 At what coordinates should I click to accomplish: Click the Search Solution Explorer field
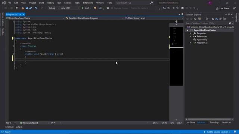click(207, 23)
